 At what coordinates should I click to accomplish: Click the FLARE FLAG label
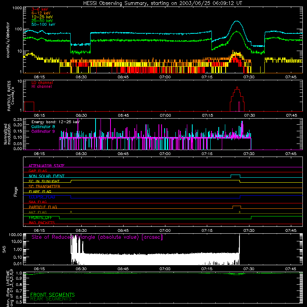coord(40,191)
